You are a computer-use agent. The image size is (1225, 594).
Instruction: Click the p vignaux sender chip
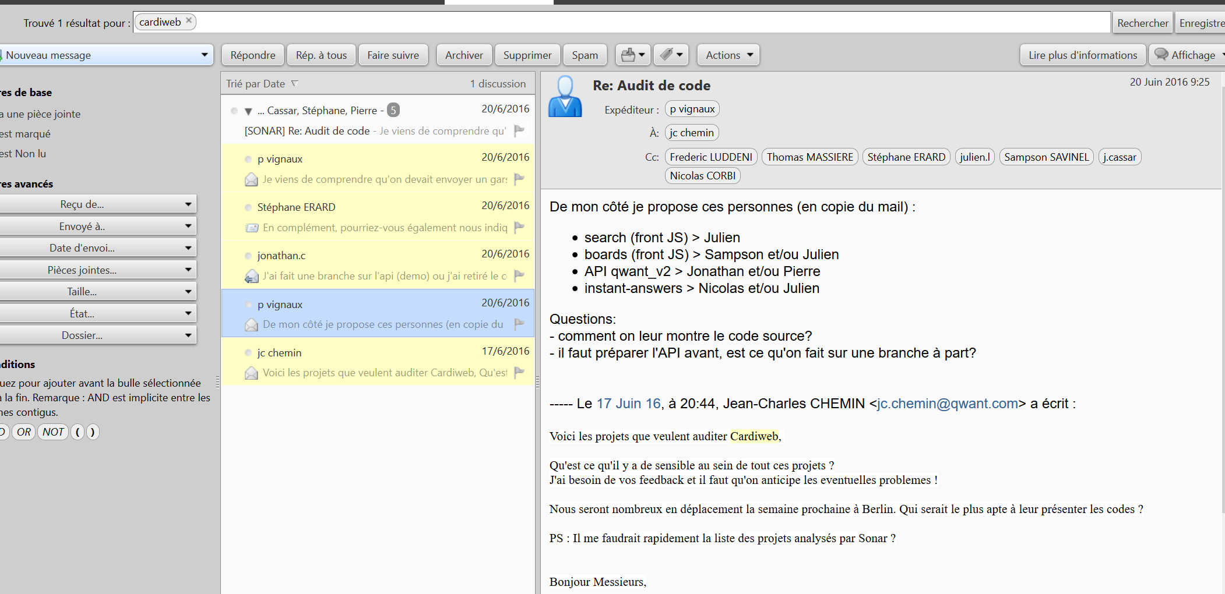coord(692,109)
